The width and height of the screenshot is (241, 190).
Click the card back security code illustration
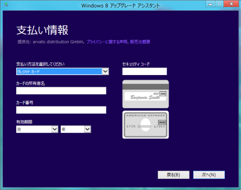(146, 94)
